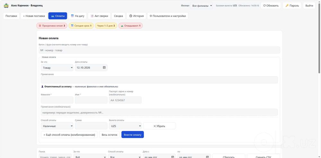Click the tram logo beside Азиз Каримов
321x158 pixels.
[6, 5]
